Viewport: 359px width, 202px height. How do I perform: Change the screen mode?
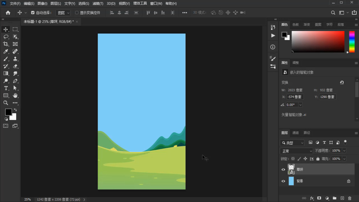[x=15, y=126]
